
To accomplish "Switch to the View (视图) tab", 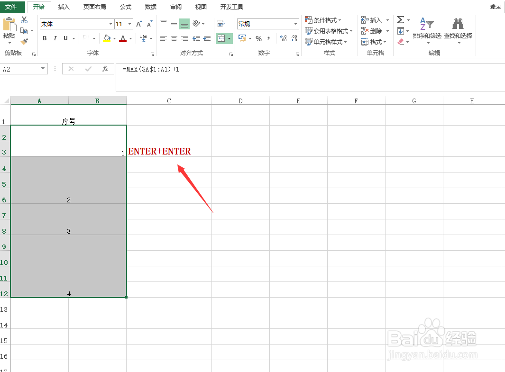I will [x=201, y=7].
